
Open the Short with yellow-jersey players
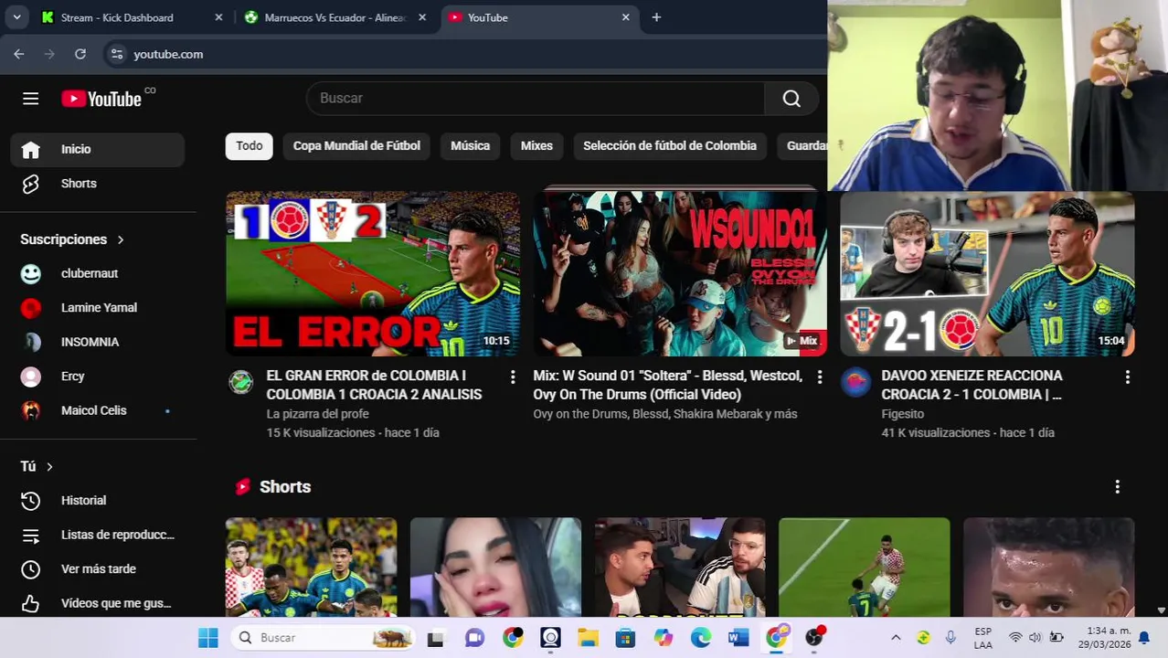[312, 568]
